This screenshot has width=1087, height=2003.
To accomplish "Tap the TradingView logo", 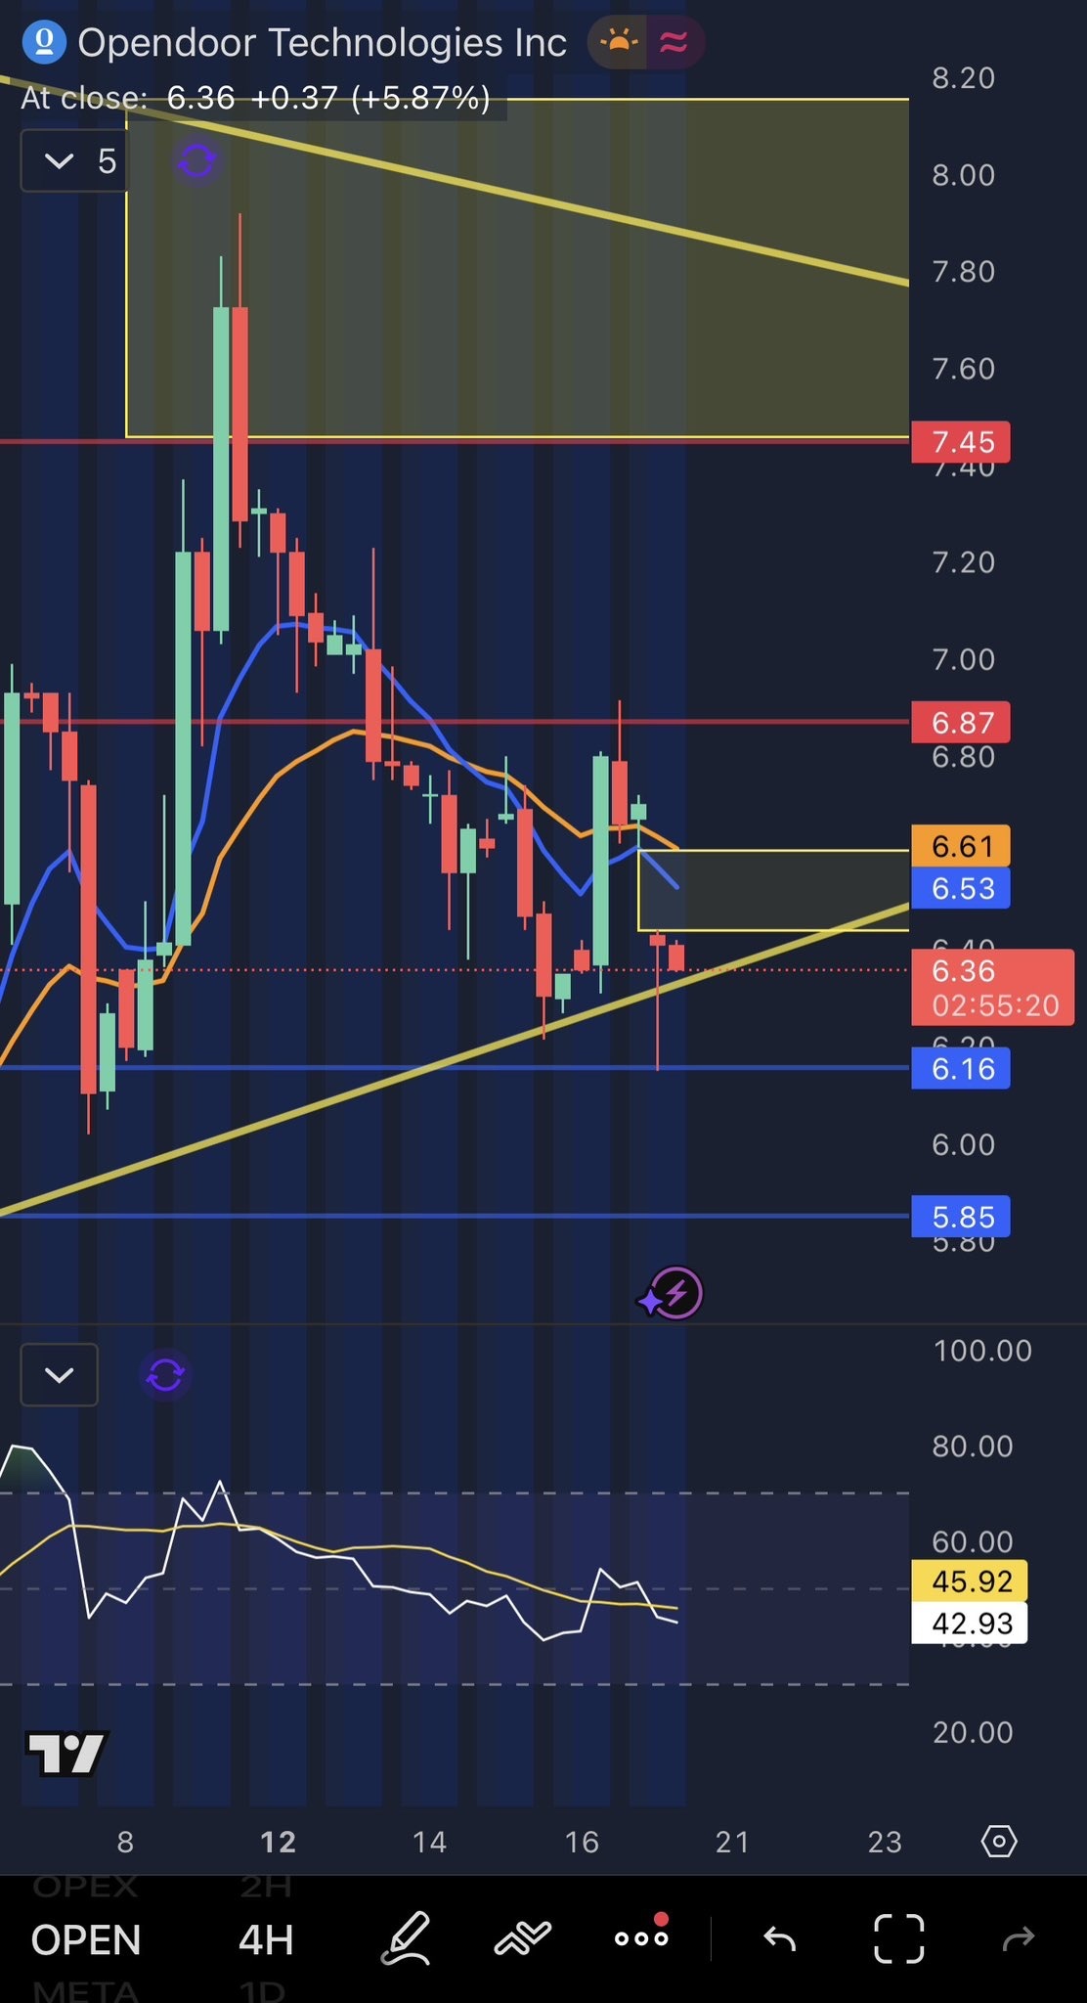I will point(65,1755).
